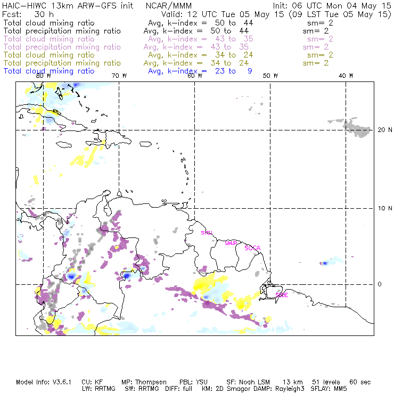Screen dimensions: 394x394
Task: Click the dark blue cloud core near 70 W
Action: point(127,275)
